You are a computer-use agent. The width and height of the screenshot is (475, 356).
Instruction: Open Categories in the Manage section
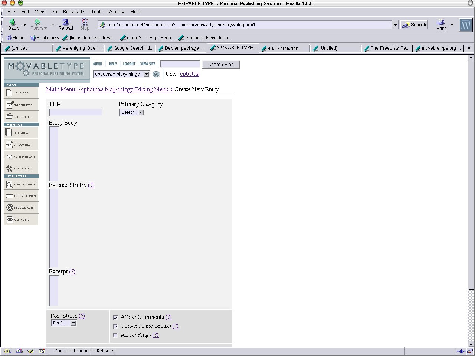point(21,145)
